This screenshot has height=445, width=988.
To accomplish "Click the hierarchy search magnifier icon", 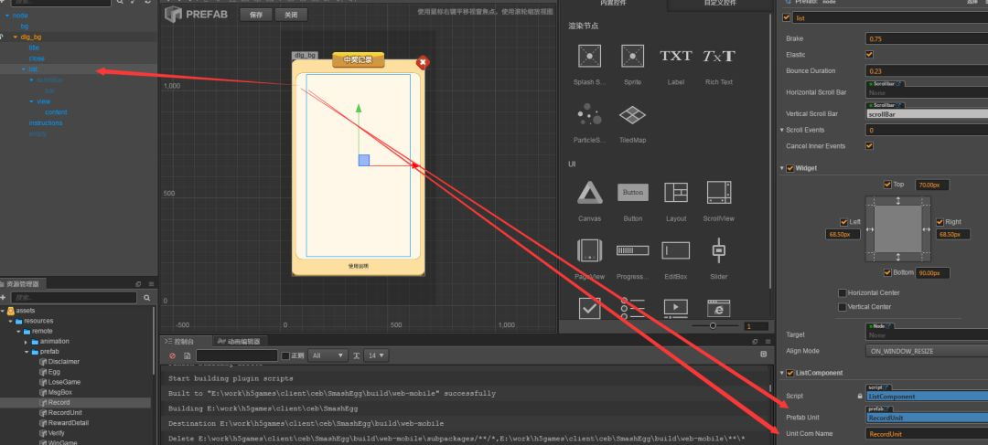I will (x=120, y=2).
